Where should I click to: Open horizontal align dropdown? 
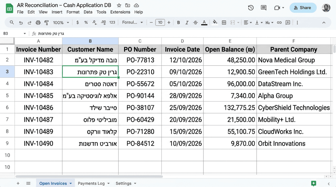(247, 23)
